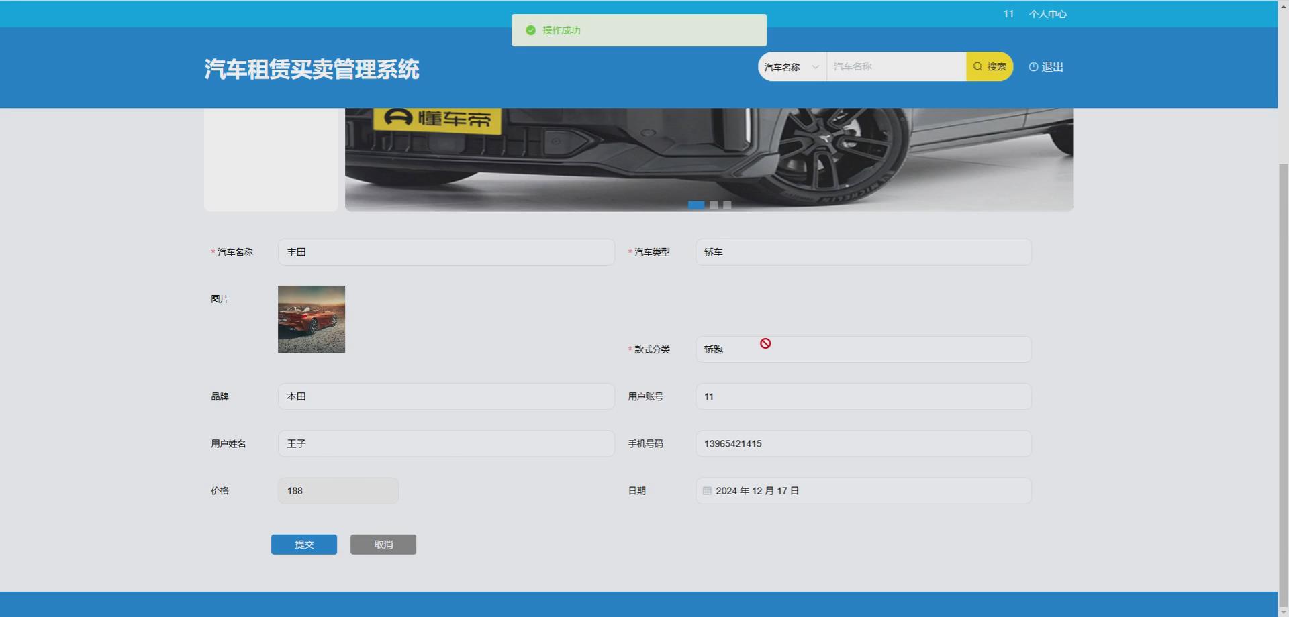Click the 用户账号 field containing 11

point(863,396)
